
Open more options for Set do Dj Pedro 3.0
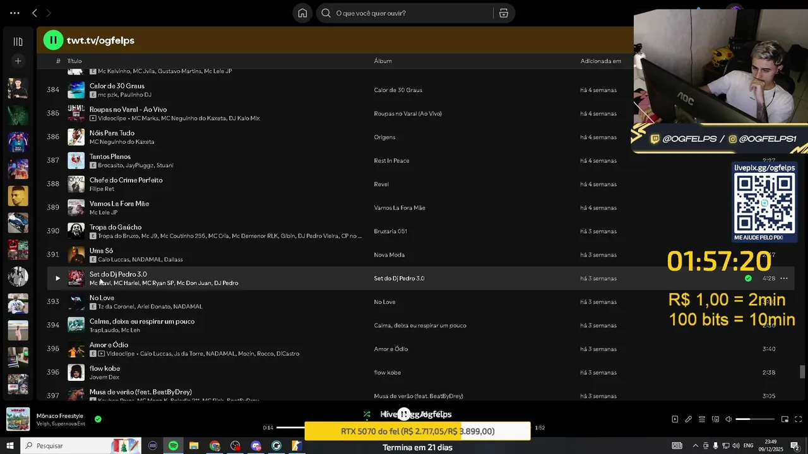coord(784,278)
